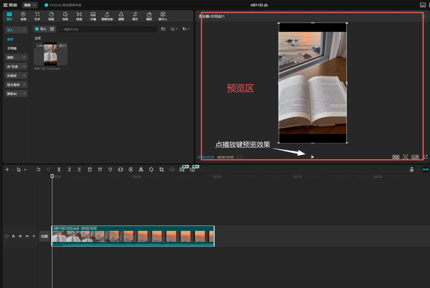Expand the 我的 sidebar section
The height and width of the screenshot is (288, 430).
(x=16, y=58)
